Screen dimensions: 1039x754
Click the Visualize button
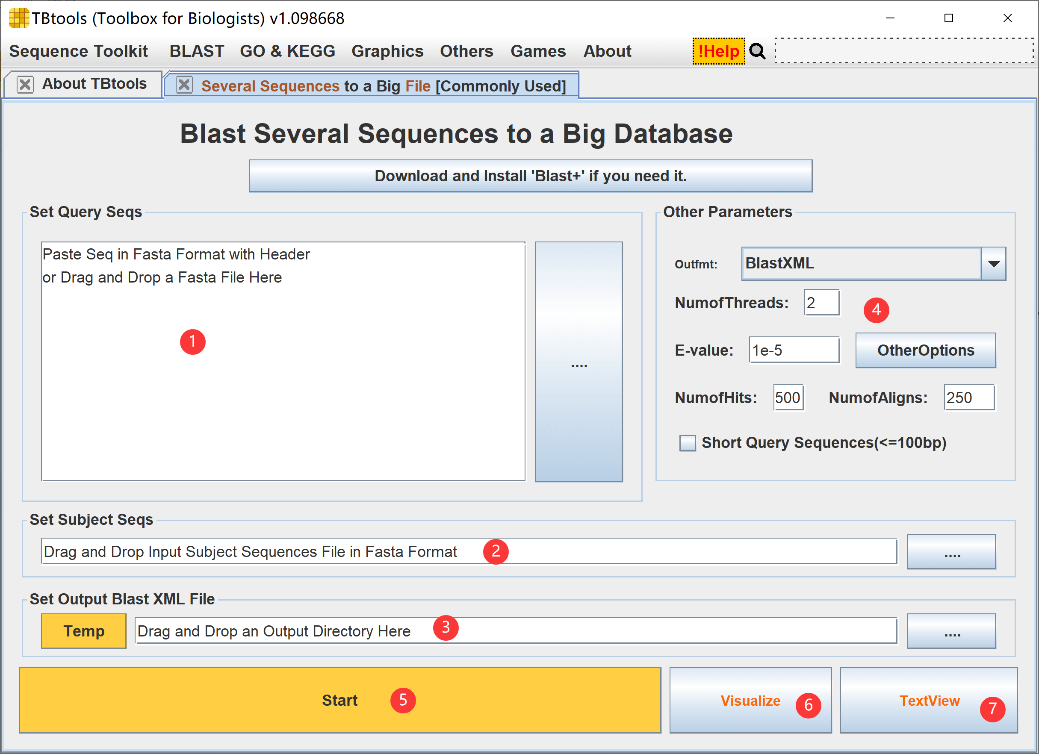[750, 701]
